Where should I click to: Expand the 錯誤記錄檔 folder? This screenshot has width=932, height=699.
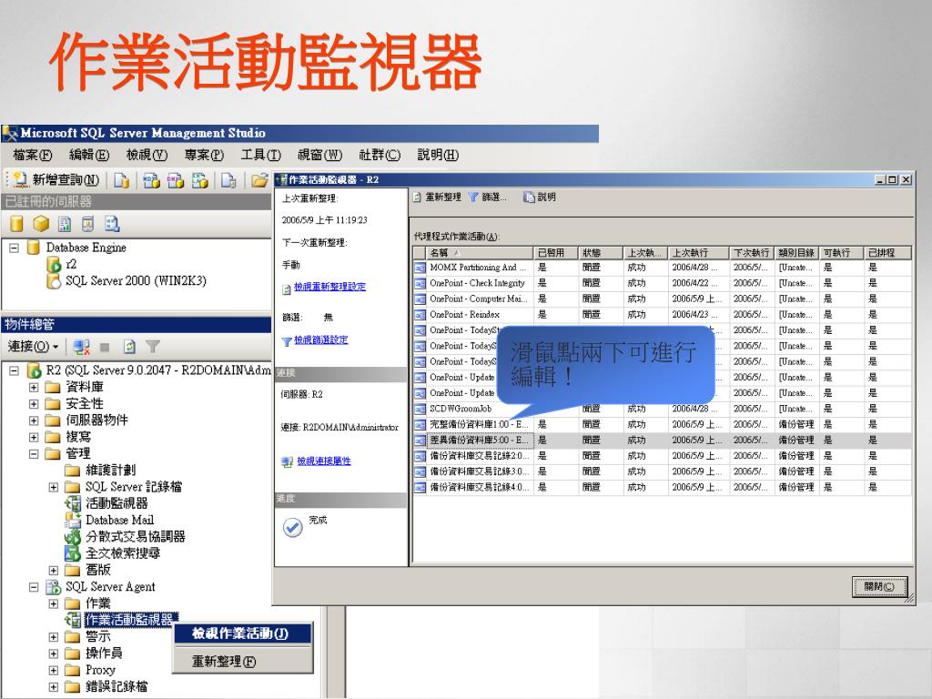(54, 686)
